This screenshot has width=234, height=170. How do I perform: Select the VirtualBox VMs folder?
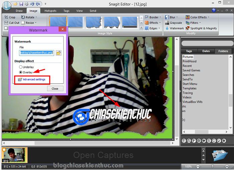tap(193, 102)
